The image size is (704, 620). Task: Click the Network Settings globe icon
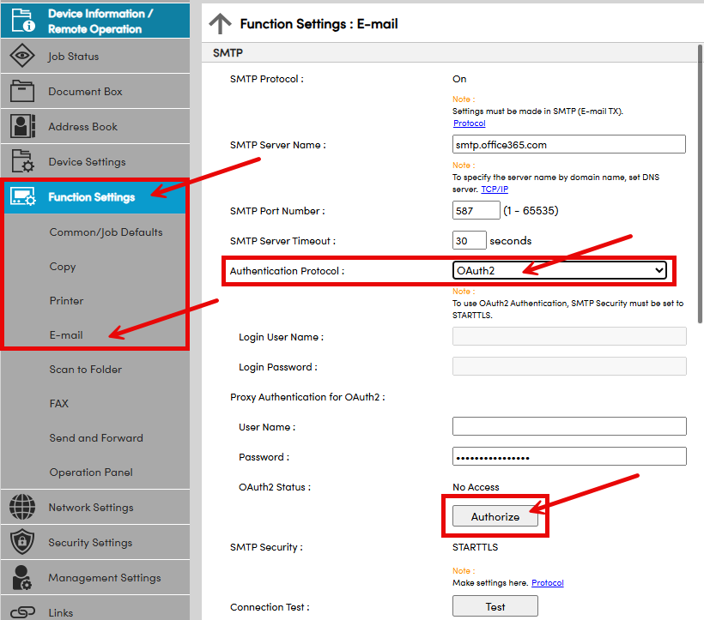click(x=22, y=507)
